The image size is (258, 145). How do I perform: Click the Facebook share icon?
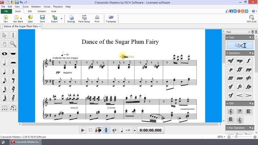click(x=231, y=11)
